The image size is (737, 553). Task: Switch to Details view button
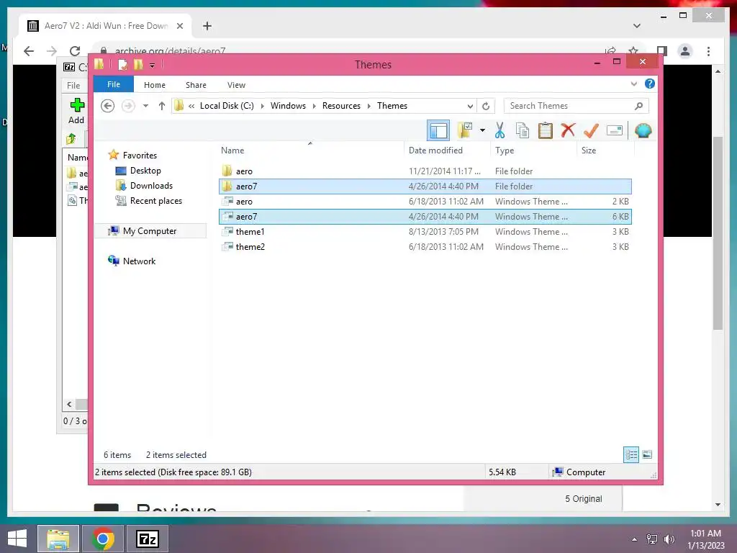(x=630, y=454)
